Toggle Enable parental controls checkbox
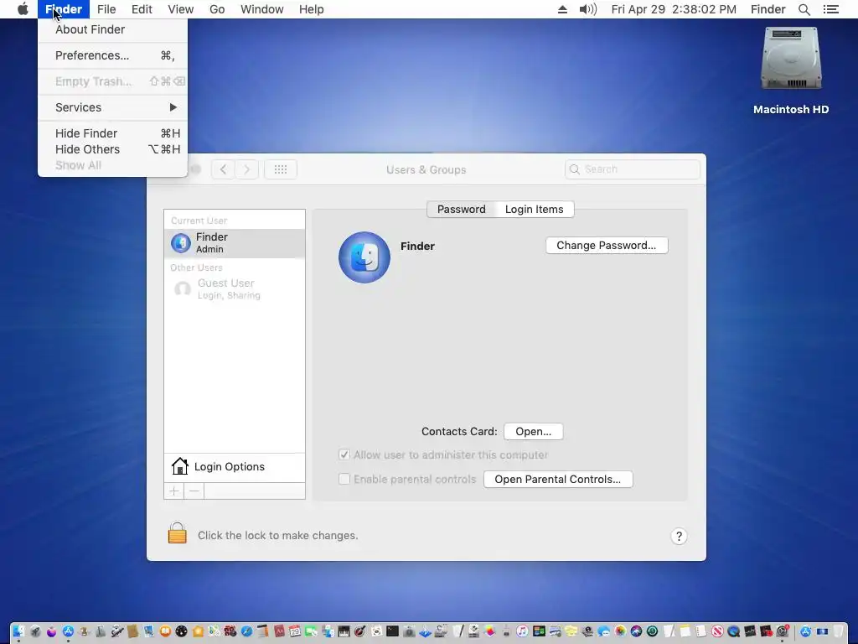Screen dimensions: 858x644 (344, 479)
